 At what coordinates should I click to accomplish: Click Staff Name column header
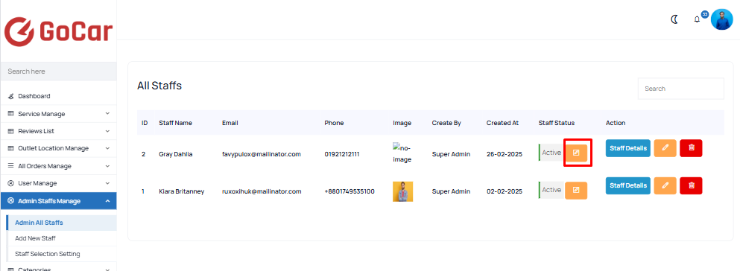176,123
